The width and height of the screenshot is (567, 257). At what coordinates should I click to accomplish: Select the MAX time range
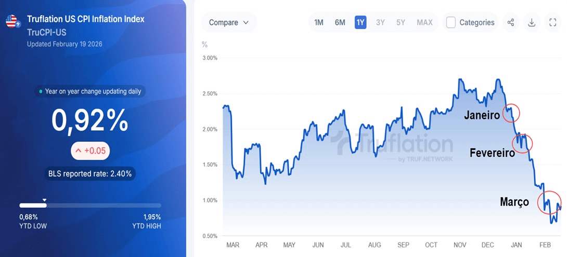tap(424, 22)
